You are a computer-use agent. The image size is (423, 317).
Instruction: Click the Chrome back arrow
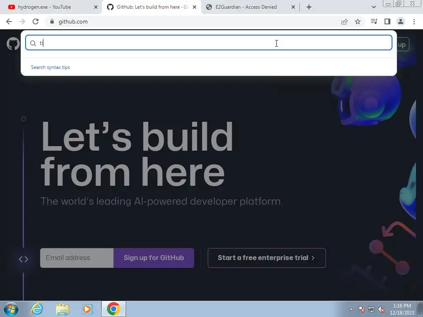click(x=9, y=21)
